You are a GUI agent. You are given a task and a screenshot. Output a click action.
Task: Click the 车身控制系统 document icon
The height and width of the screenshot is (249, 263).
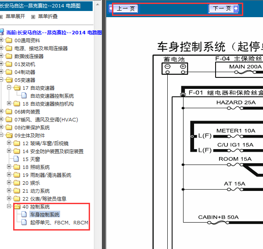click(x=24, y=214)
